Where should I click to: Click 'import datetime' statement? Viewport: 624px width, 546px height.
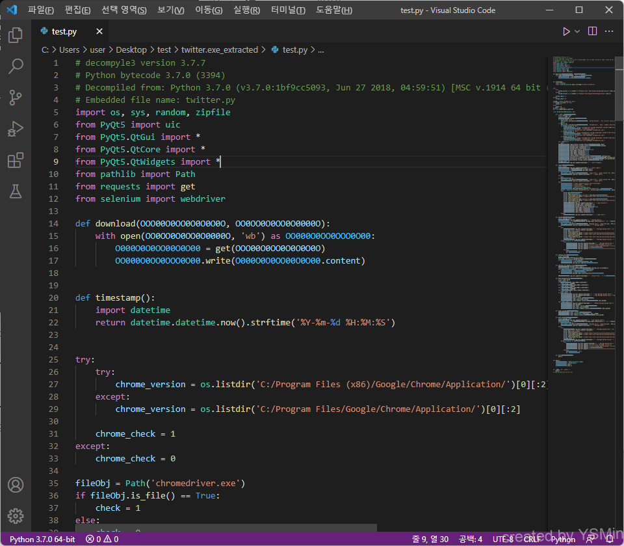coord(133,310)
